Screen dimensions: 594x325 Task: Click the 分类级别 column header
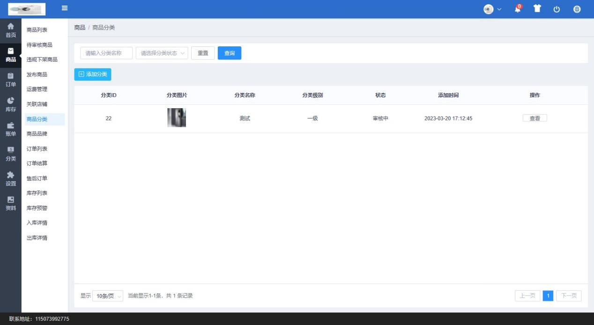312,95
